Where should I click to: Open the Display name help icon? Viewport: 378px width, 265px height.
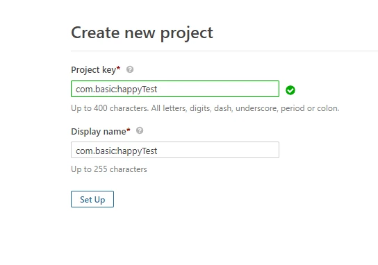click(140, 130)
